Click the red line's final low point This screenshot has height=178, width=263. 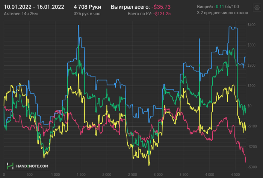(246, 162)
